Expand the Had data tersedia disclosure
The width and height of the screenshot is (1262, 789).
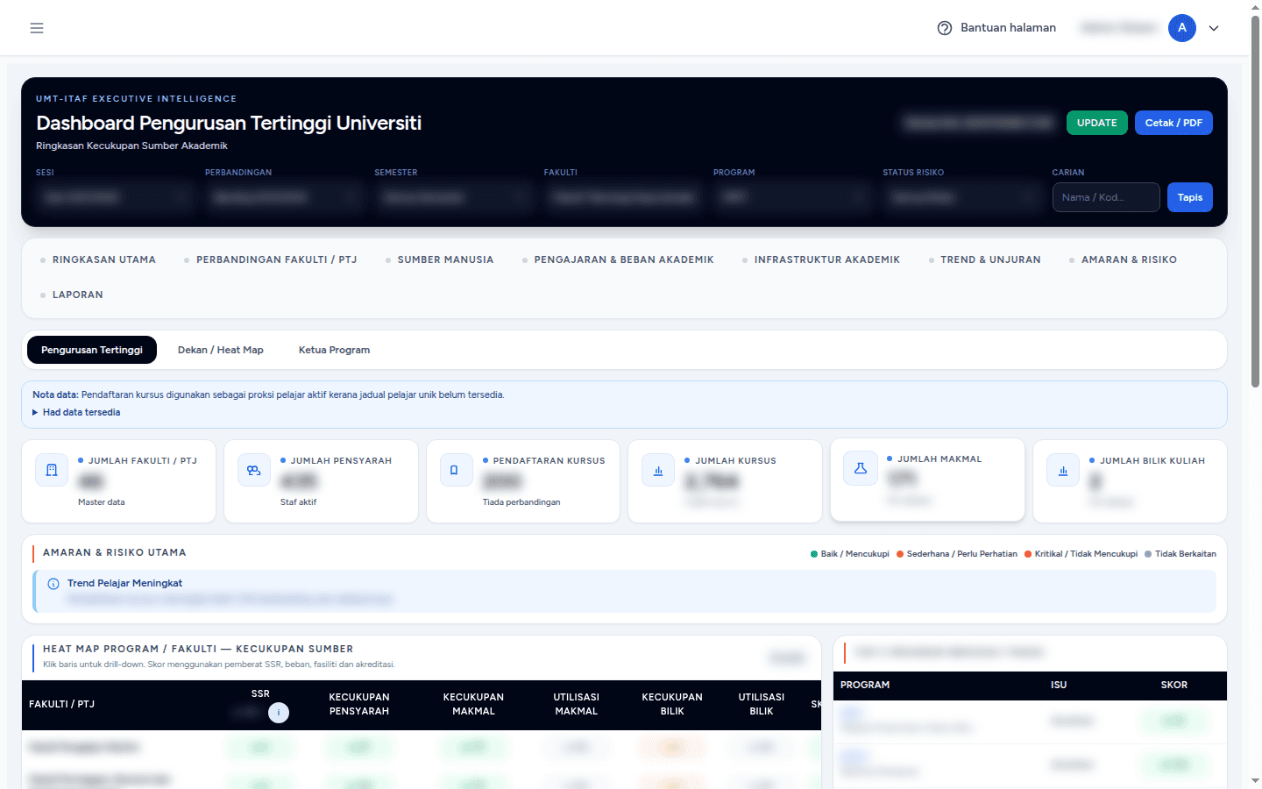tap(76, 412)
